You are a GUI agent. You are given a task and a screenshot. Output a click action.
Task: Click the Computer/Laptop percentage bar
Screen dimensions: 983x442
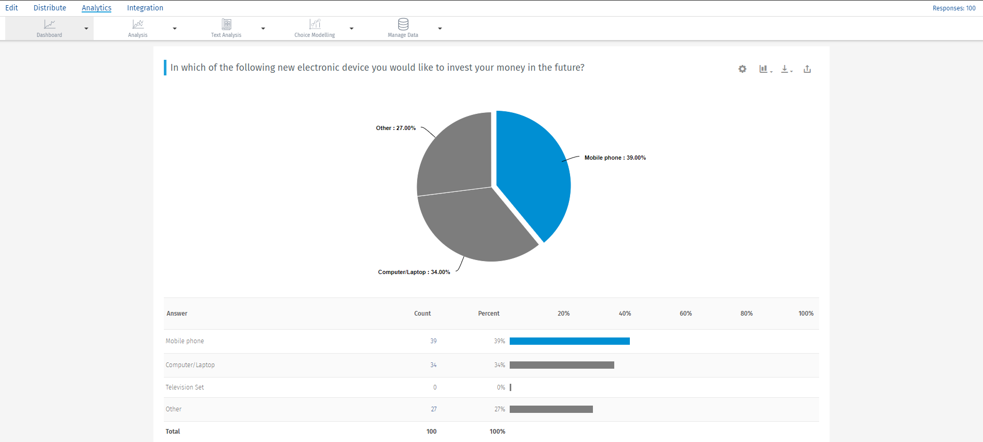[562, 365]
